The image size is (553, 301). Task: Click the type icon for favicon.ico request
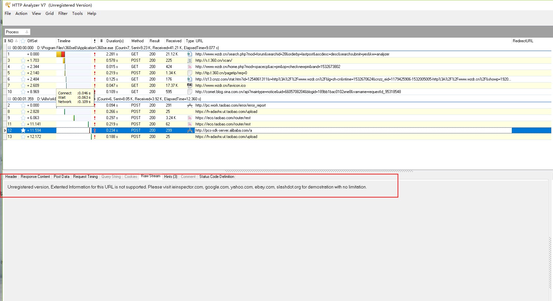(189, 85)
